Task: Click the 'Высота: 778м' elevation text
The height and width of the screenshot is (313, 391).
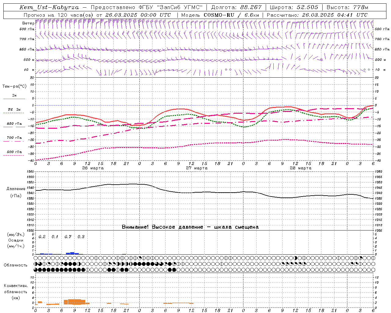Action: (x=347, y=7)
